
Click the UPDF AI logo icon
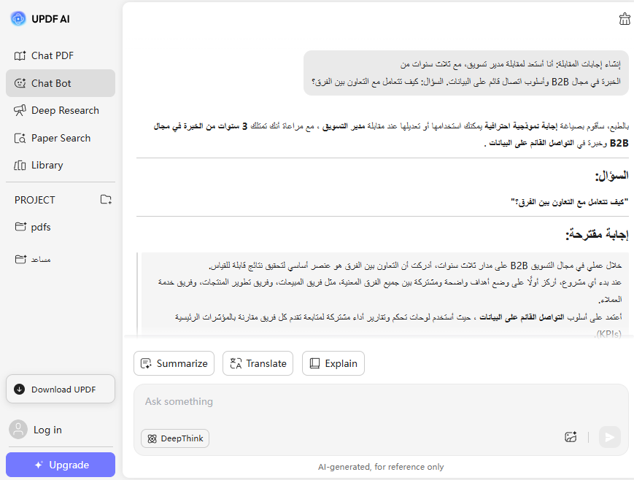point(18,19)
